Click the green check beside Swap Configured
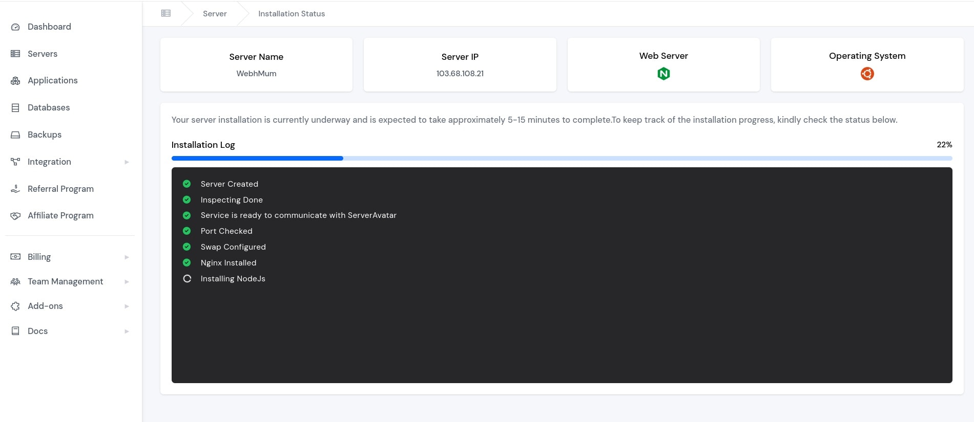 (x=187, y=247)
